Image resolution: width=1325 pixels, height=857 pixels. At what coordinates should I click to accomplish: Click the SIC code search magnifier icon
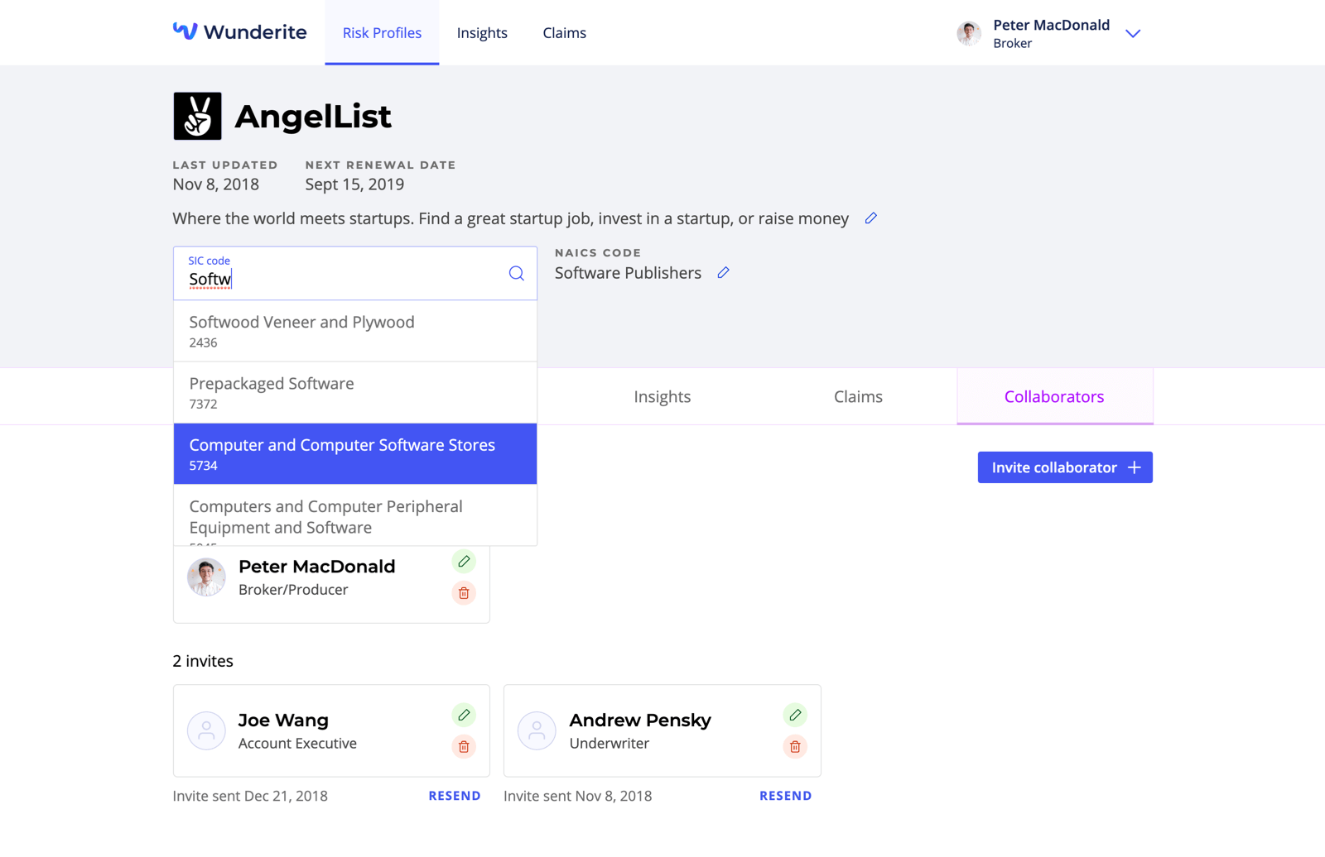pos(516,273)
